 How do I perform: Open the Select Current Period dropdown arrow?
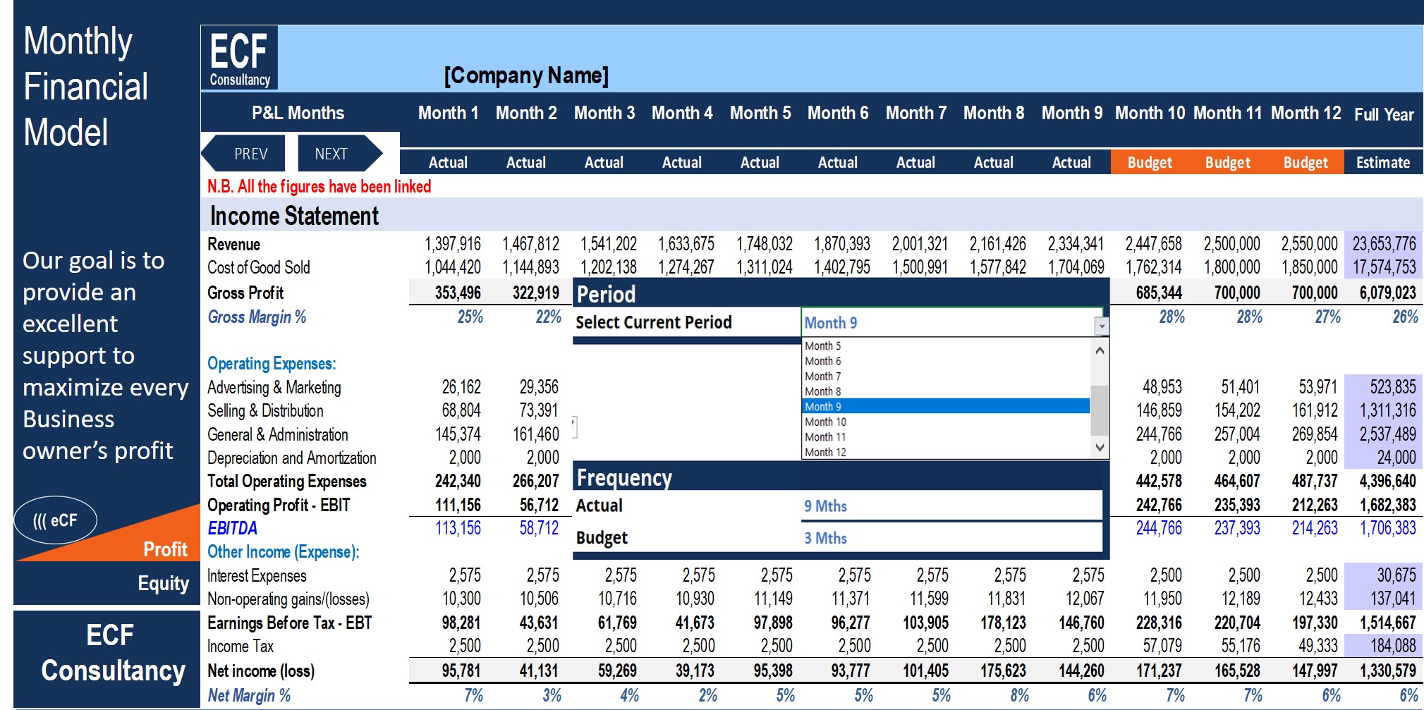pos(1101,325)
